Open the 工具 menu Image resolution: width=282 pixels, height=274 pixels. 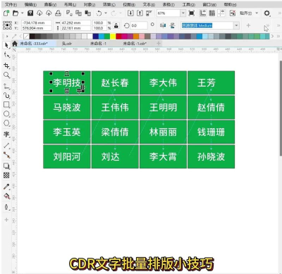point(189,4)
